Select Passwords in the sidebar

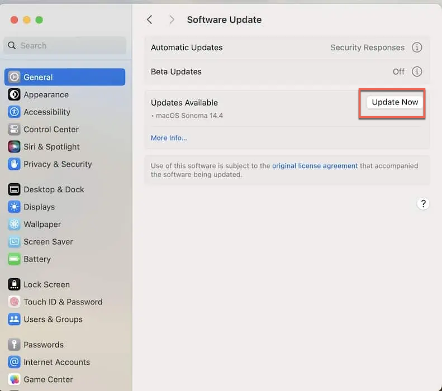coord(65,345)
